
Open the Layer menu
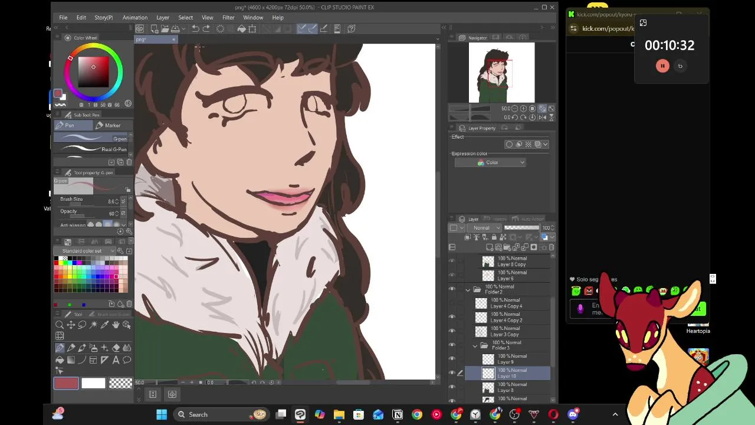pyautogui.click(x=163, y=18)
